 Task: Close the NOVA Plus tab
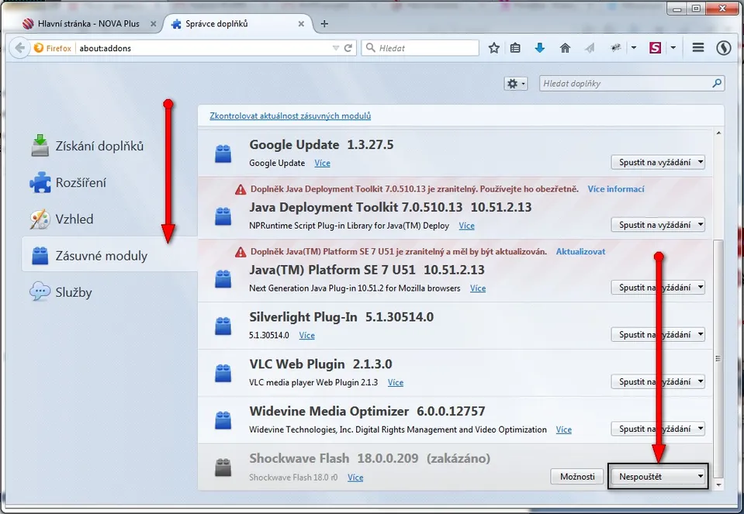pyautogui.click(x=153, y=24)
